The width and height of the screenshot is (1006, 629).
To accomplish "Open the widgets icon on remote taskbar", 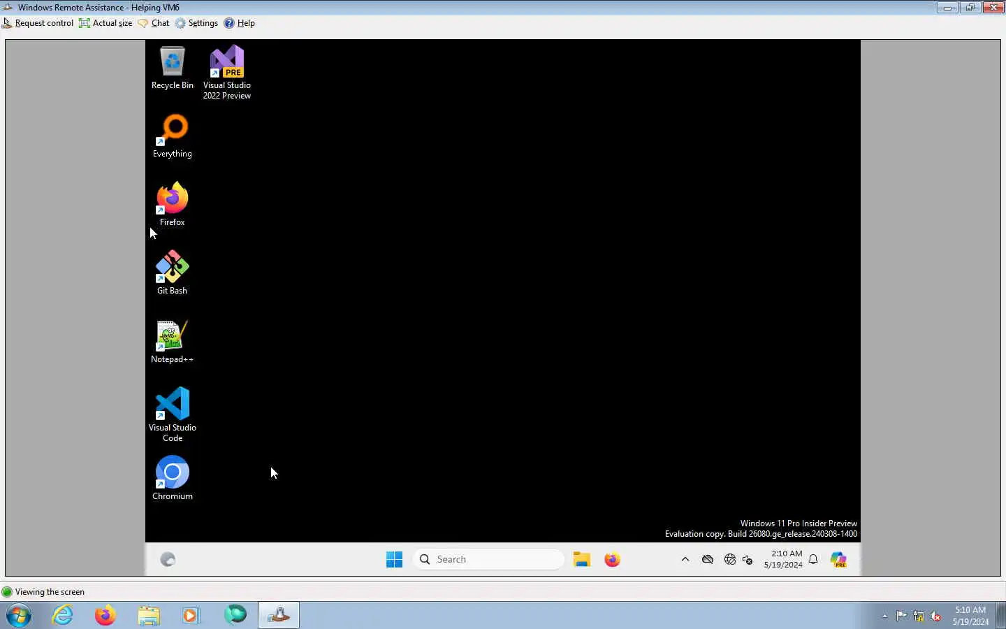I will (168, 559).
